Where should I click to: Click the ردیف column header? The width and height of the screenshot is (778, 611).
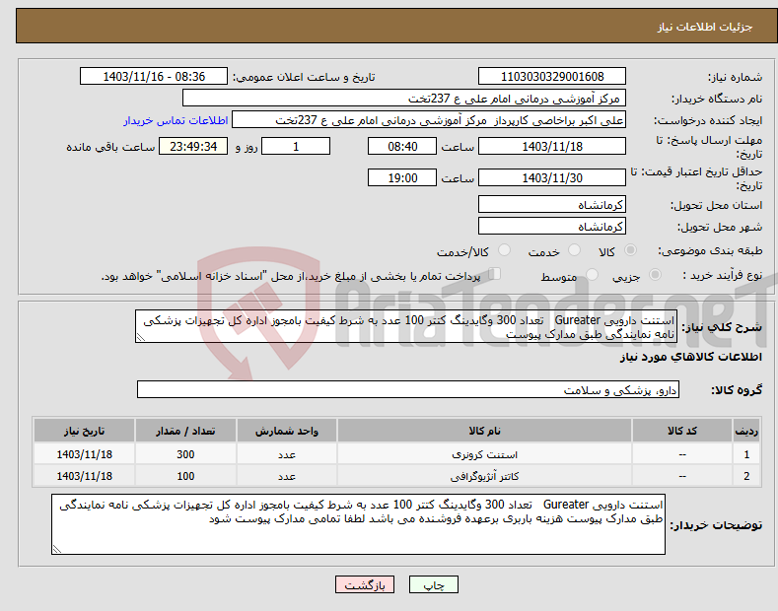pyautogui.click(x=746, y=431)
